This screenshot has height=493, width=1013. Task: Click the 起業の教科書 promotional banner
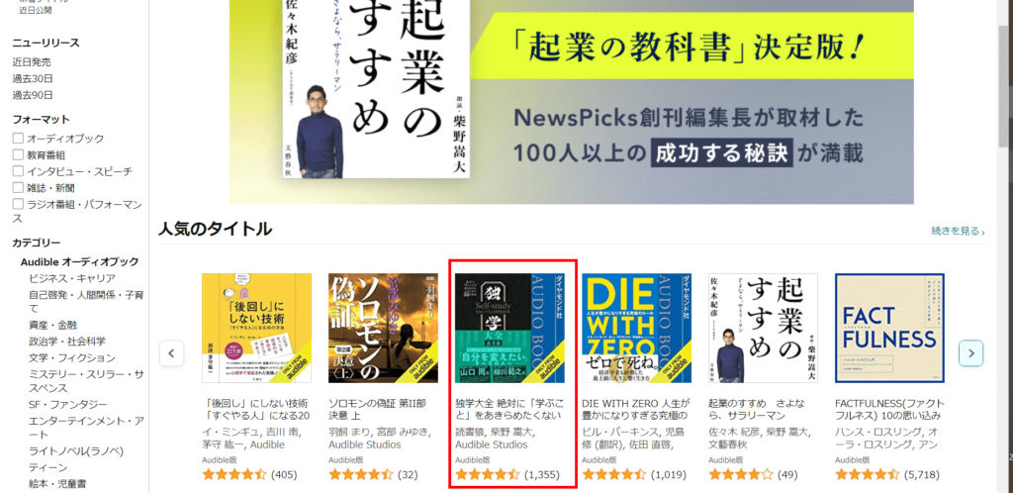[571, 102]
